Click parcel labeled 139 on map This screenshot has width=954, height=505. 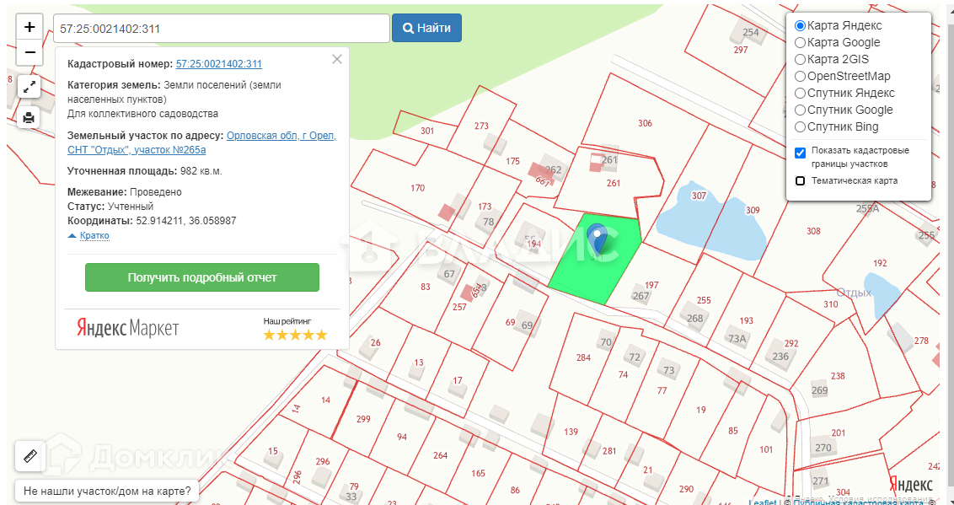tap(571, 432)
